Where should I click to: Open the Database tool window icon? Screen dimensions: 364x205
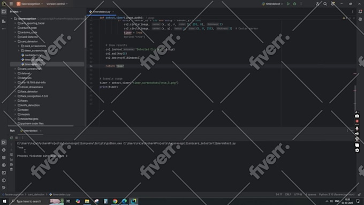coord(360,19)
